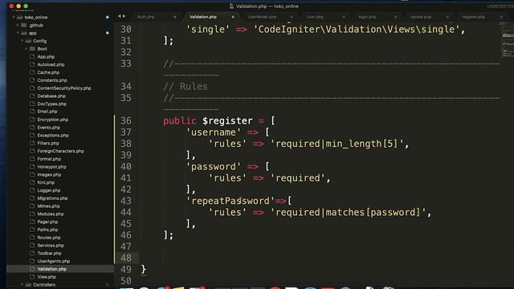Close the User.php tab

[344, 17]
